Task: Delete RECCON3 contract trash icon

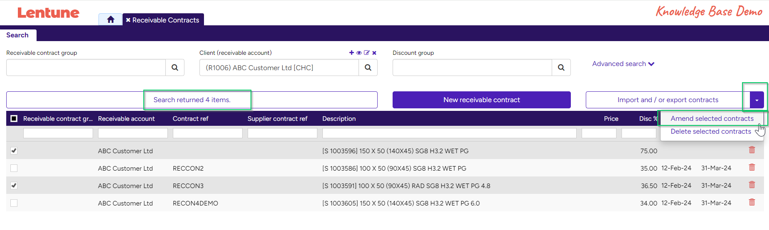Action: 752,185
